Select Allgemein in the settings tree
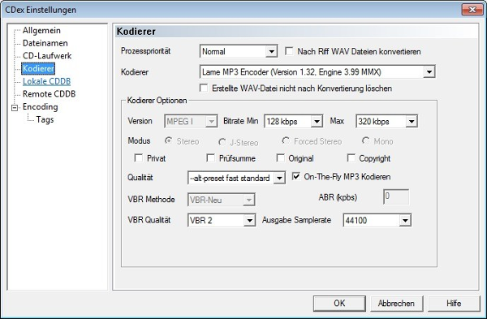This screenshot has height=319, width=487. tap(41, 31)
